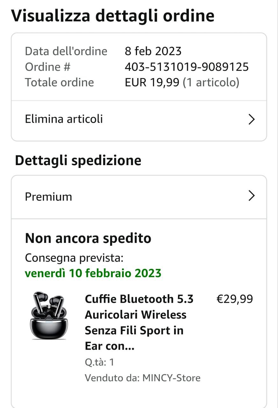Select the Elimina articoli option text
The height and width of the screenshot is (408, 278).
64,119
